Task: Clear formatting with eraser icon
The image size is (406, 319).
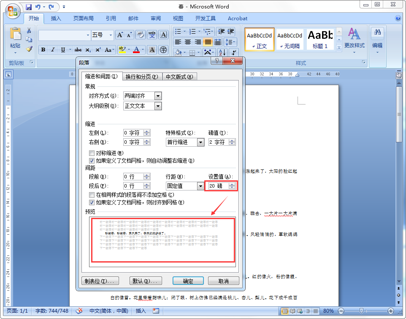Action: 141,35
